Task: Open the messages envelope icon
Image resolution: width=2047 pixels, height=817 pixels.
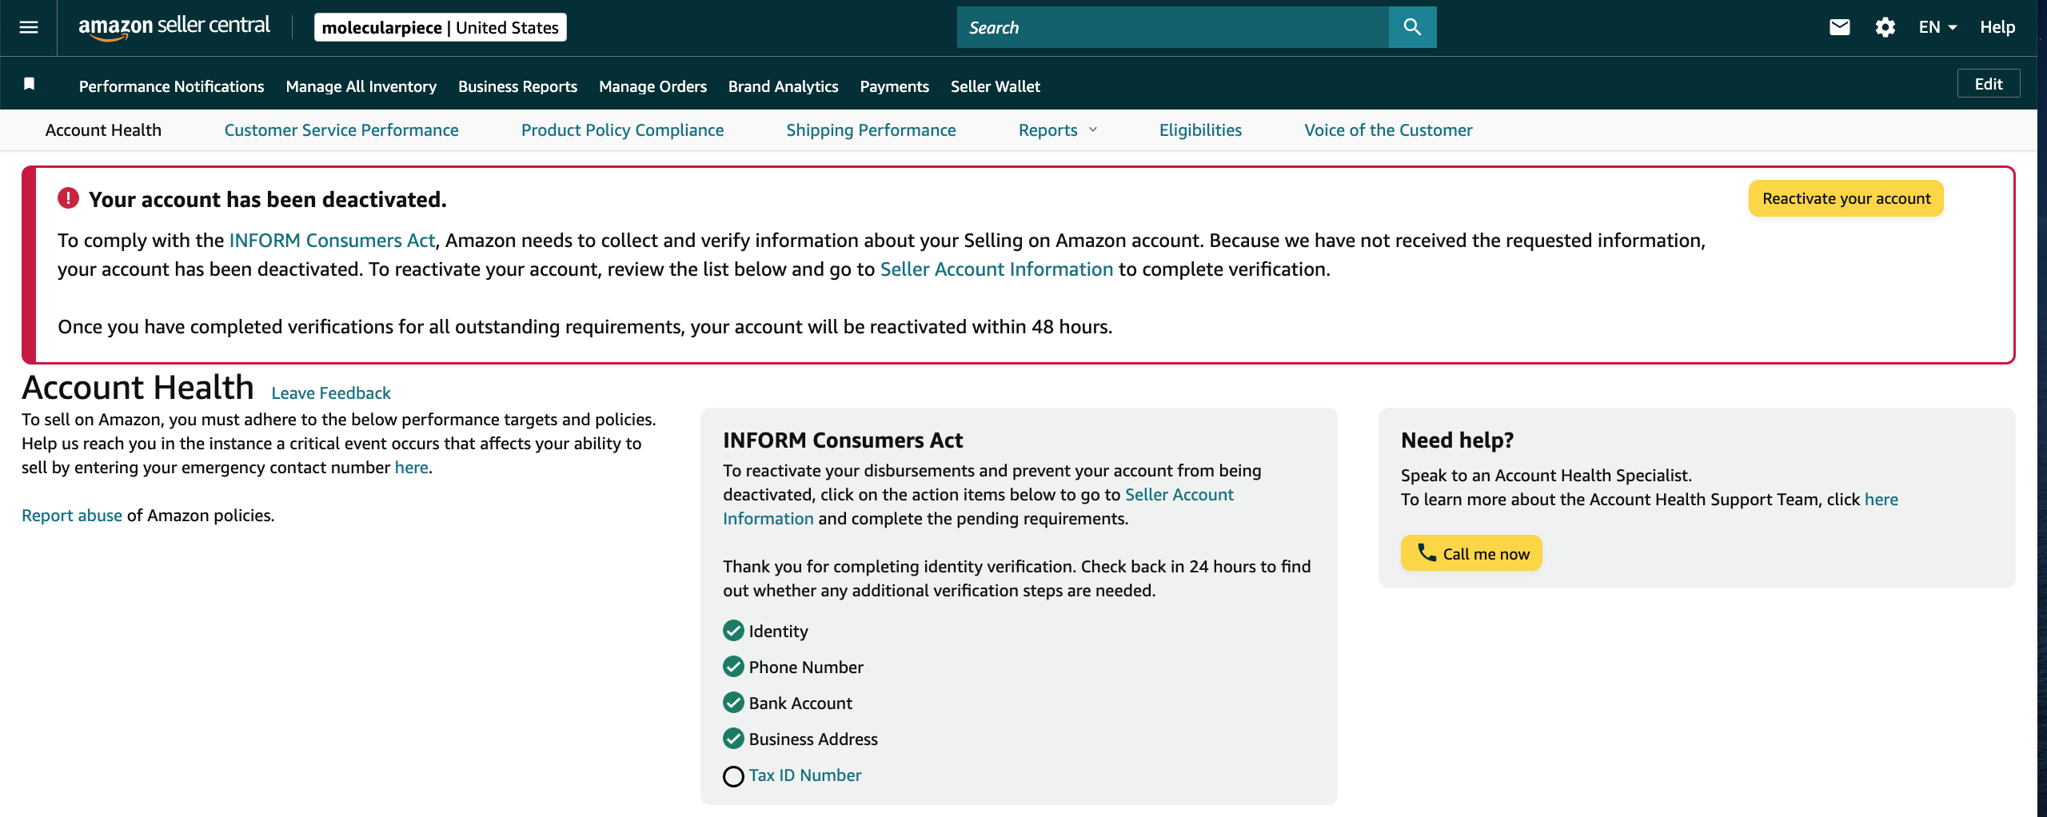Action: click(x=1839, y=27)
